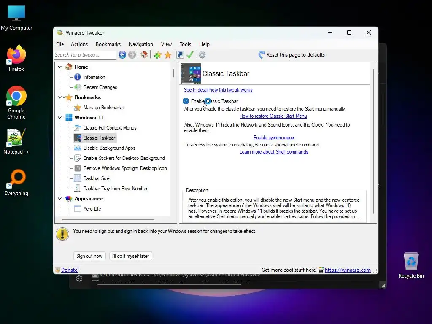Open Google Chrome desktop shortcut
This screenshot has height=324, width=432.
coord(16,103)
